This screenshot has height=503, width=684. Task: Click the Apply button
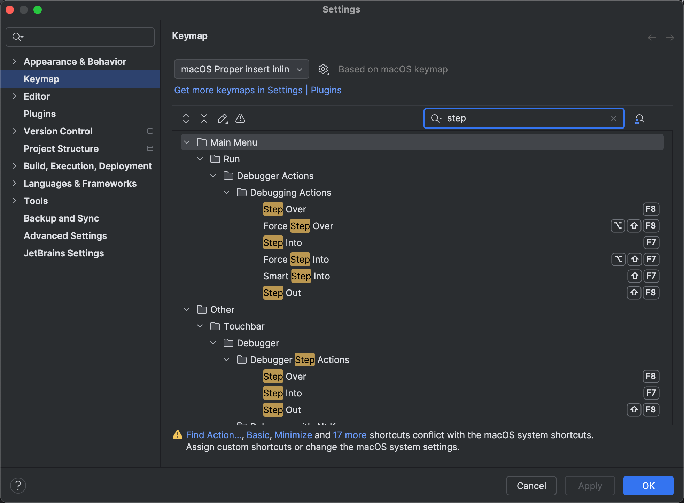[589, 486]
